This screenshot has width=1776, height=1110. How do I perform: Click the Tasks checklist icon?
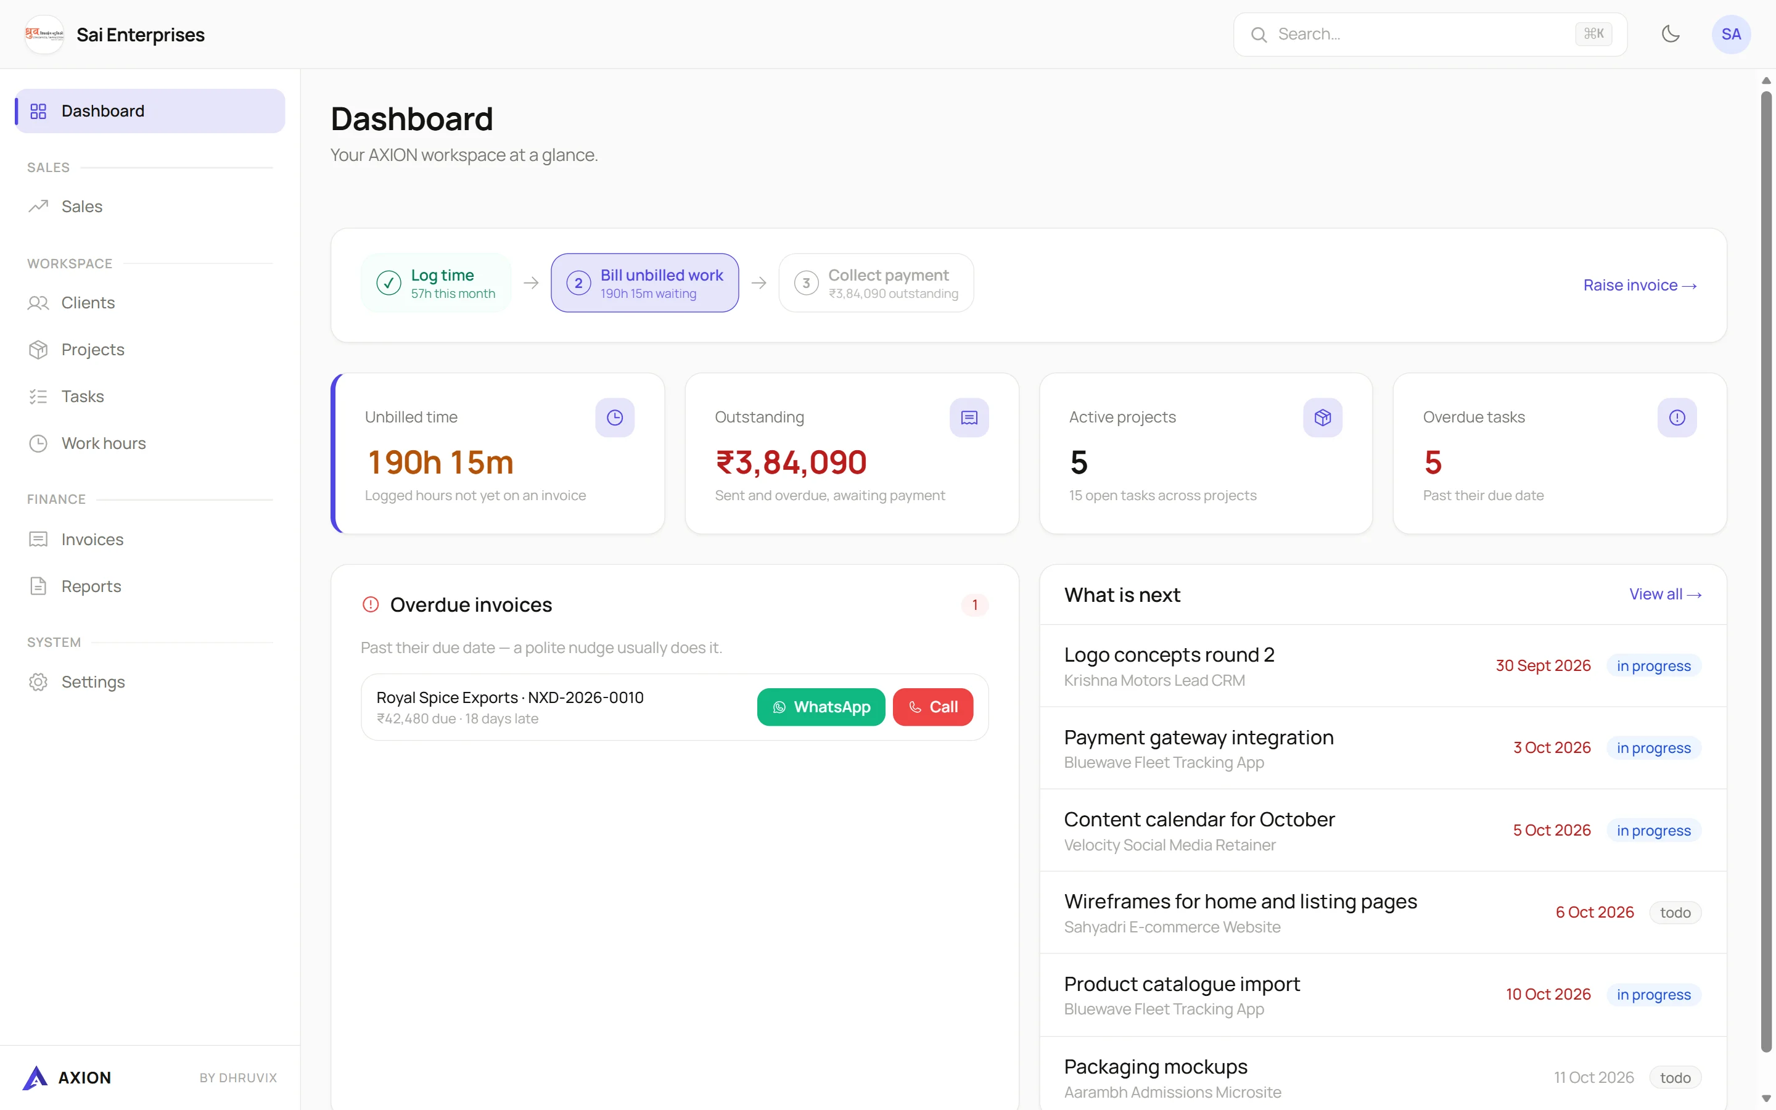point(38,397)
